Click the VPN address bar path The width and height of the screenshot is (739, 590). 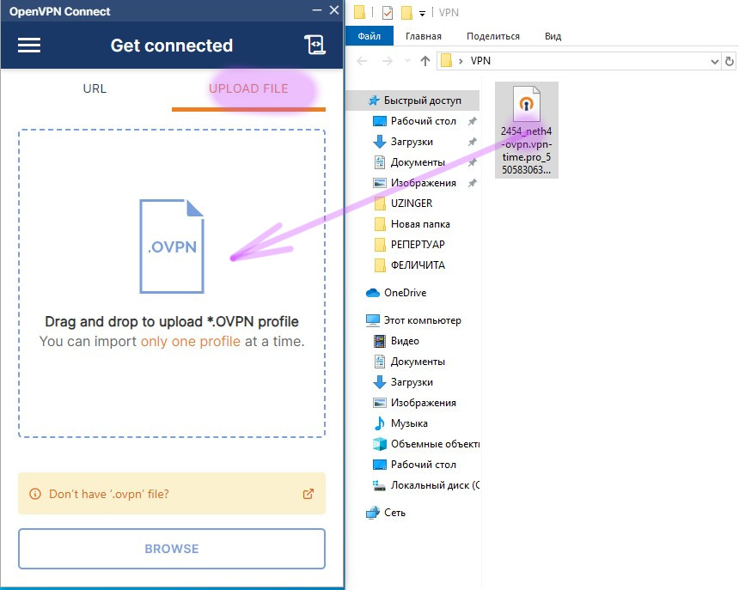coord(480,61)
